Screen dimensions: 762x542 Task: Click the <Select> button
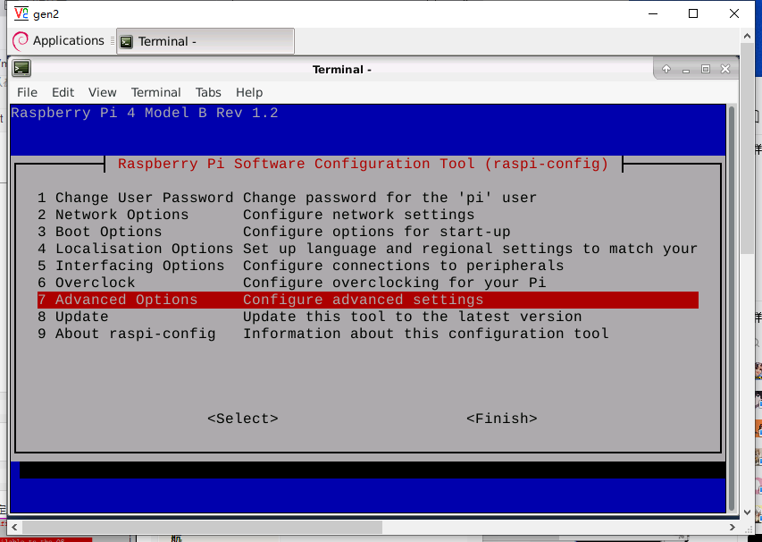pyautogui.click(x=243, y=419)
